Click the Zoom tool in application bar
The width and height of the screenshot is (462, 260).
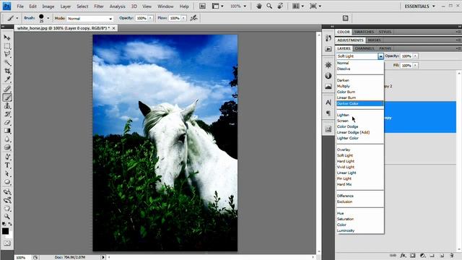(269, 6)
